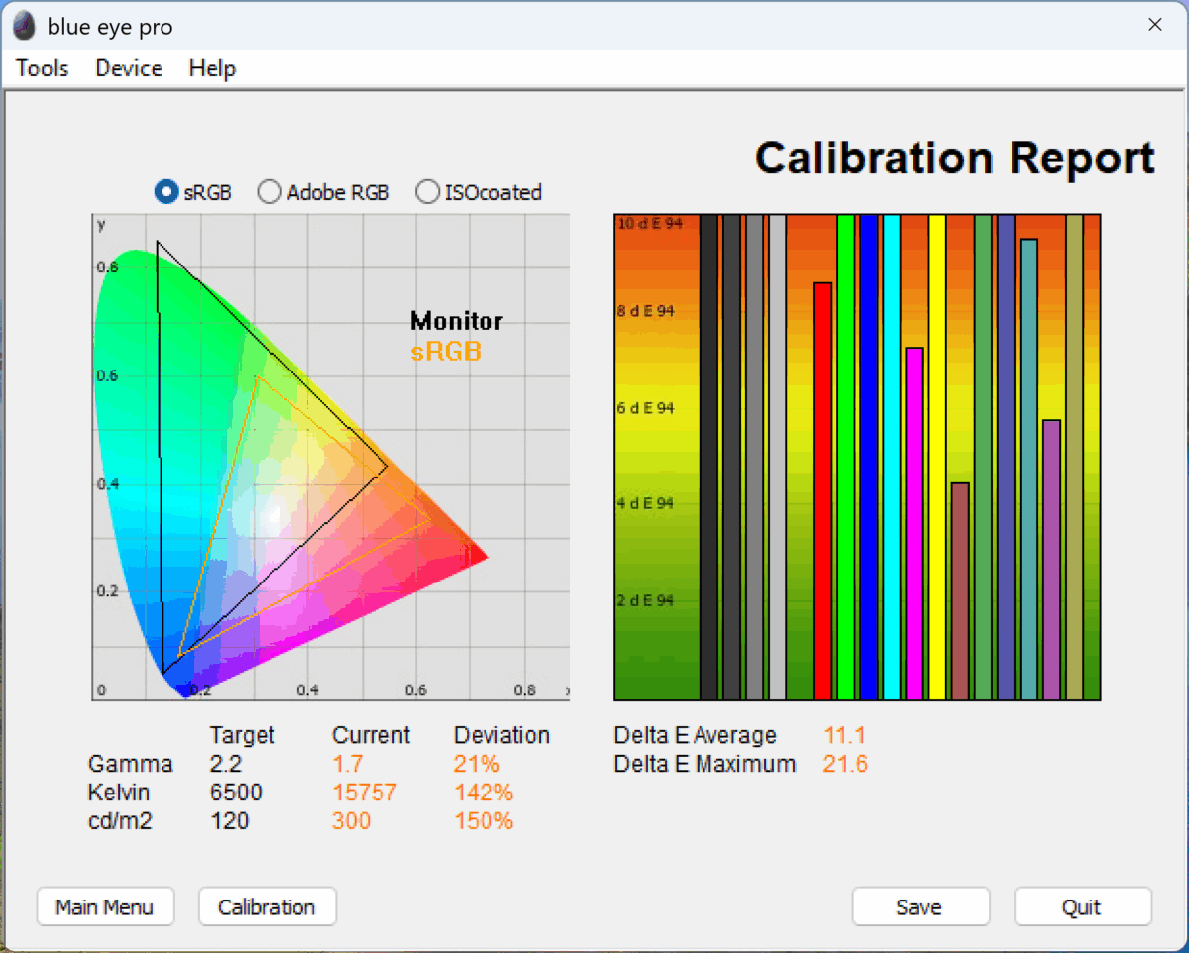This screenshot has width=1189, height=953.
Task: Click the Monitor legend label
Action: [456, 321]
